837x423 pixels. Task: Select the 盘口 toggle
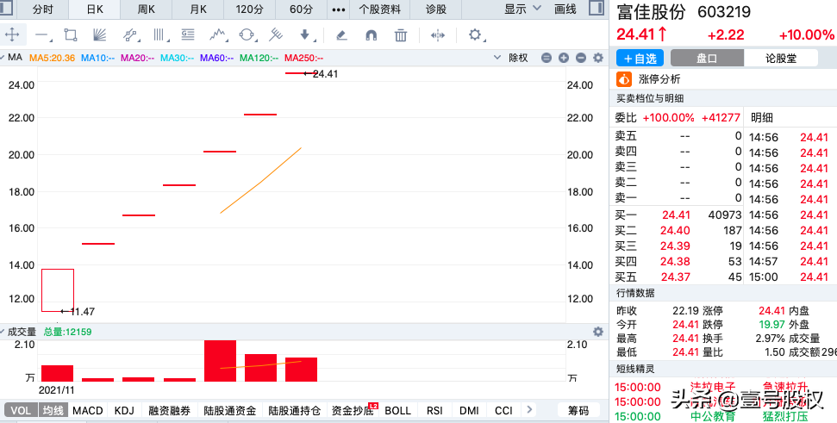(707, 58)
